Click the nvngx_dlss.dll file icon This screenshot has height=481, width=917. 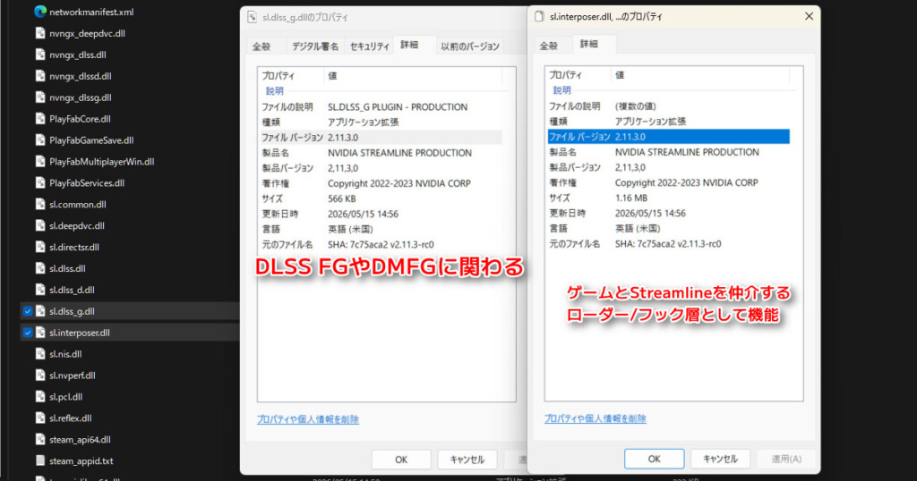(40, 55)
